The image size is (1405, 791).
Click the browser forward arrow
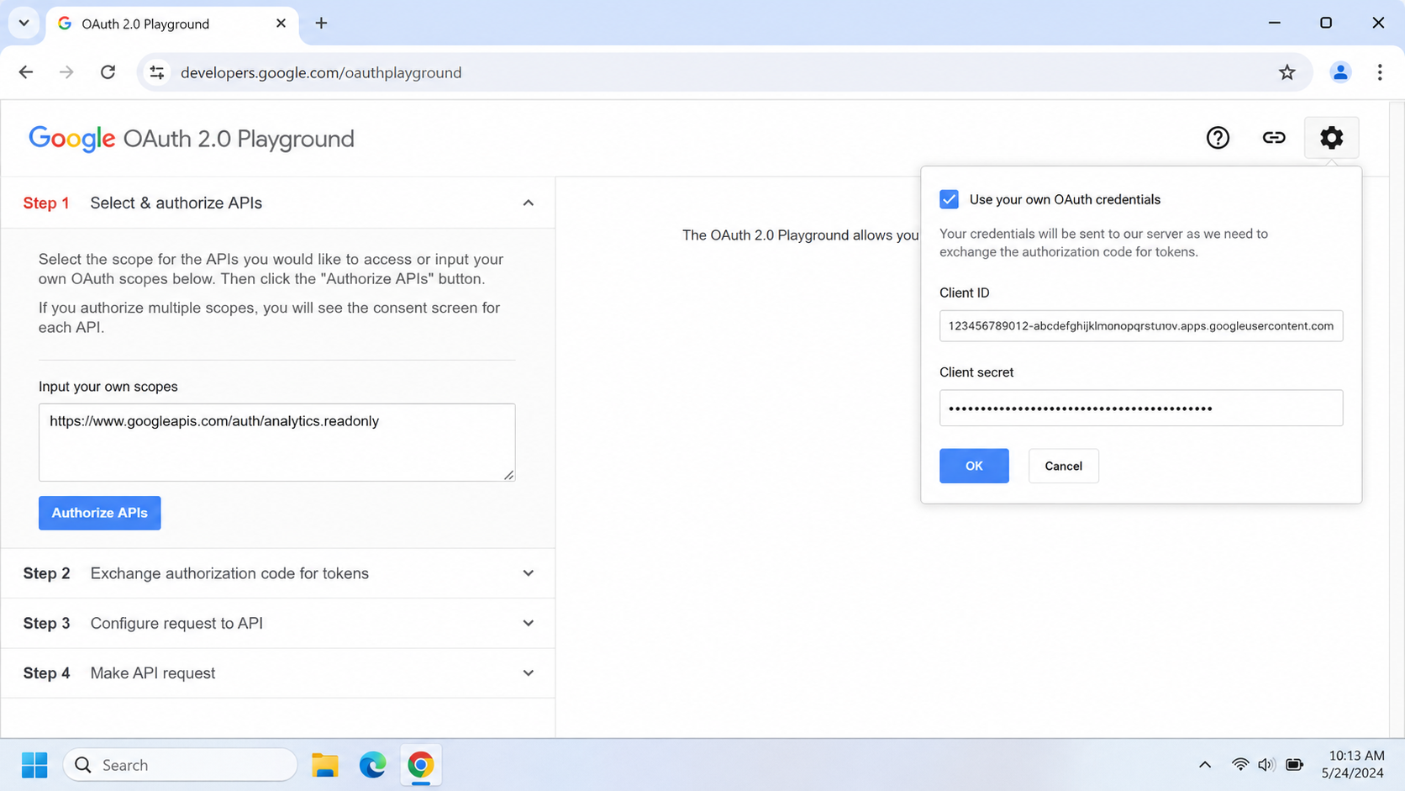66,72
